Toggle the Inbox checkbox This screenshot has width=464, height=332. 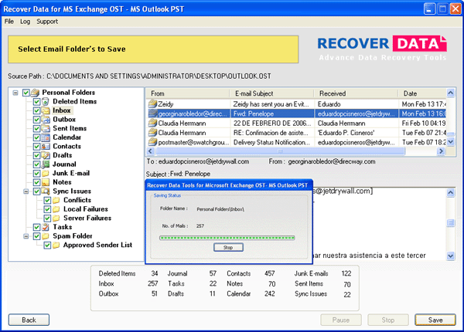tap(36, 110)
